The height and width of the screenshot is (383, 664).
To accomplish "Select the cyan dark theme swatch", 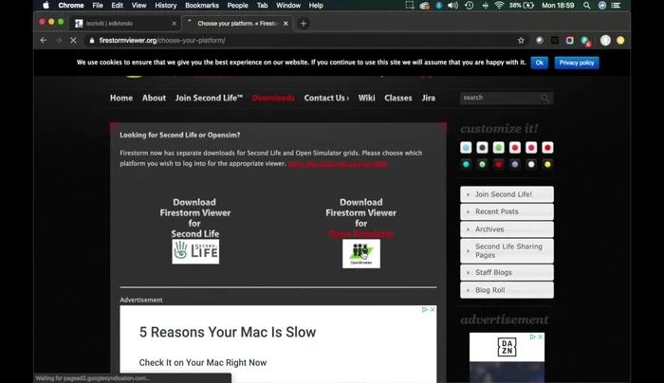I will coord(466,164).
